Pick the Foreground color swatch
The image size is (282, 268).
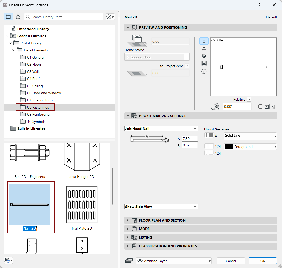[x=229, y=147]
